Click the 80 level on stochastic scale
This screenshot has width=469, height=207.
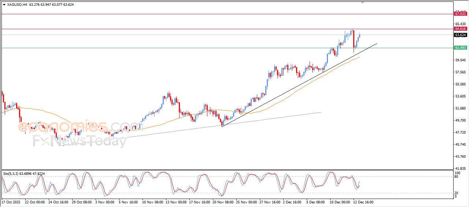pyautogui.click(x=457, y=177)
